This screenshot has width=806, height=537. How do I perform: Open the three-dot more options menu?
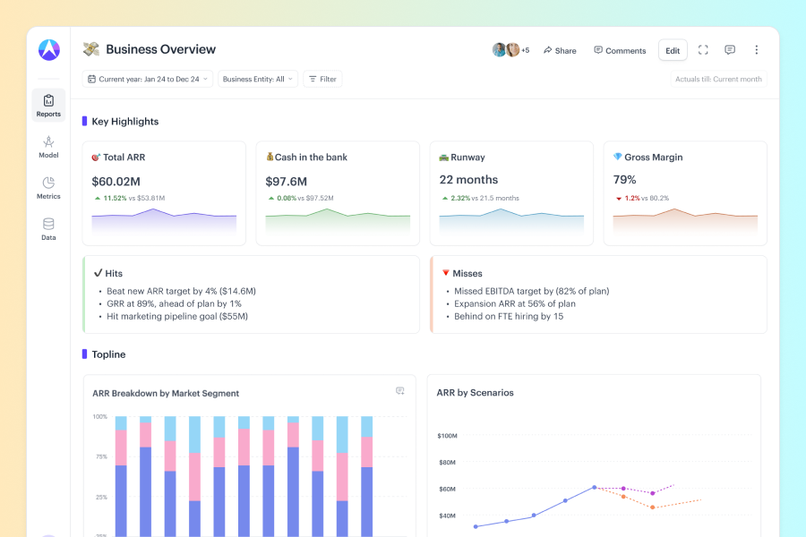point(756,50)
